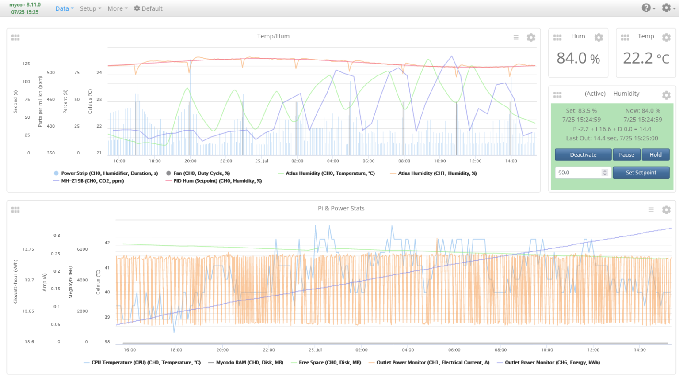The width and height of the screenshot is (679, 379).
Task: Toggle CPU Temperature series in legend
Action: click(145, 363)
